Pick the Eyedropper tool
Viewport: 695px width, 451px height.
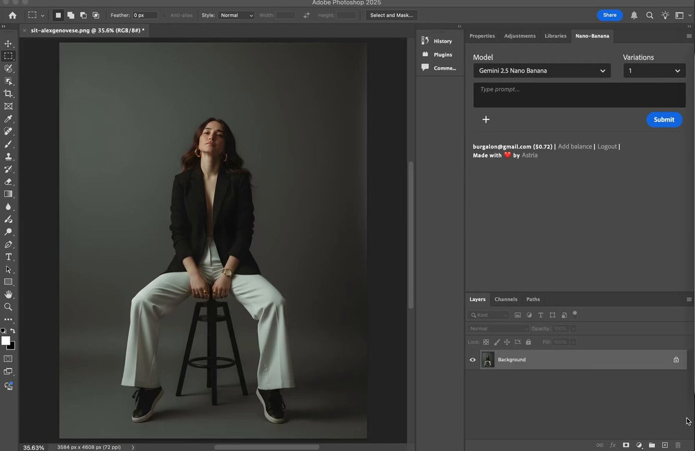tap(8, 119)
